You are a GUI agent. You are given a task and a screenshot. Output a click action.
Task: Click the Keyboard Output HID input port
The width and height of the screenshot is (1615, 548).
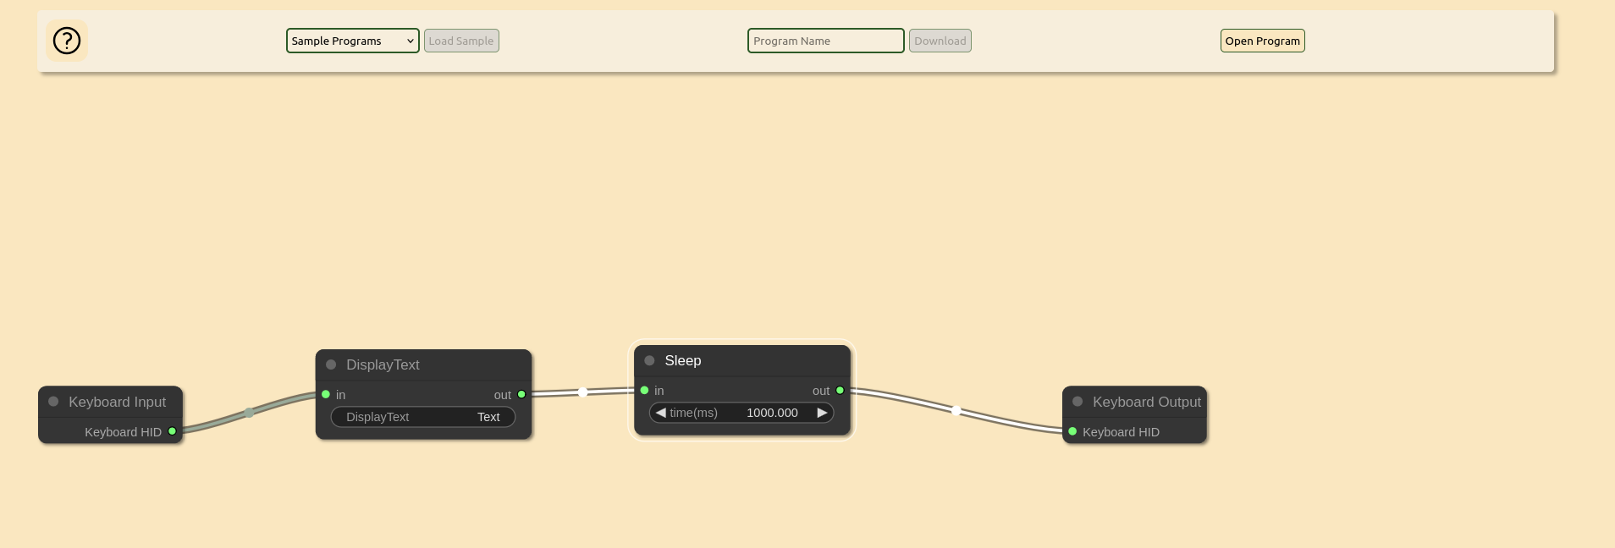[1072, 432]
